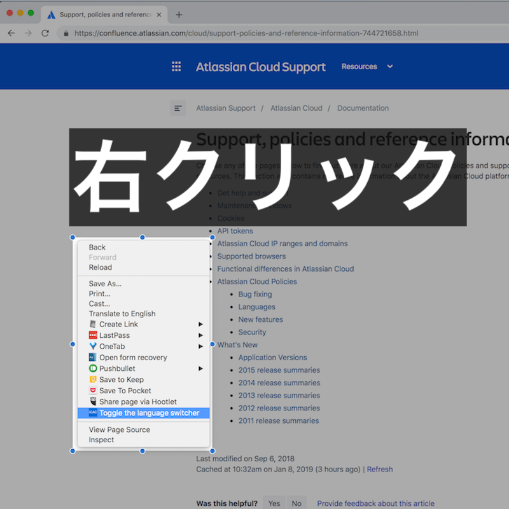Open the Security link
The width and height of the screenshot is (509, 509).
pos(252,332)
